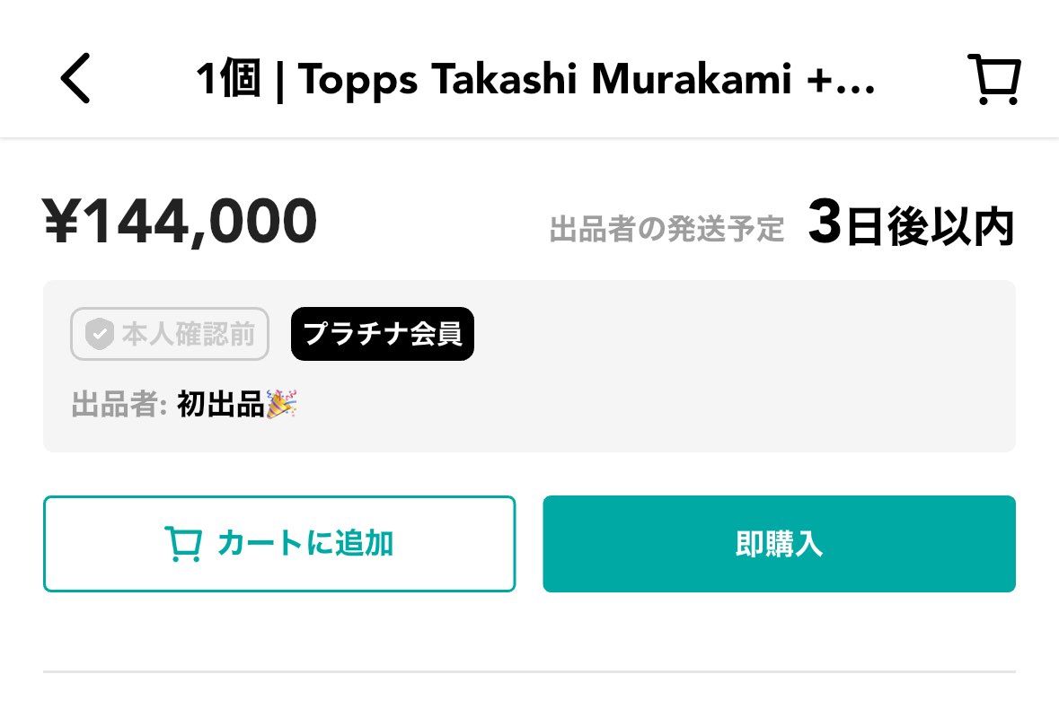The width and height of the screenshot is (1059, 701).
Task: Tap the 1個 quantity text in header
Action: tap(229, 78)
